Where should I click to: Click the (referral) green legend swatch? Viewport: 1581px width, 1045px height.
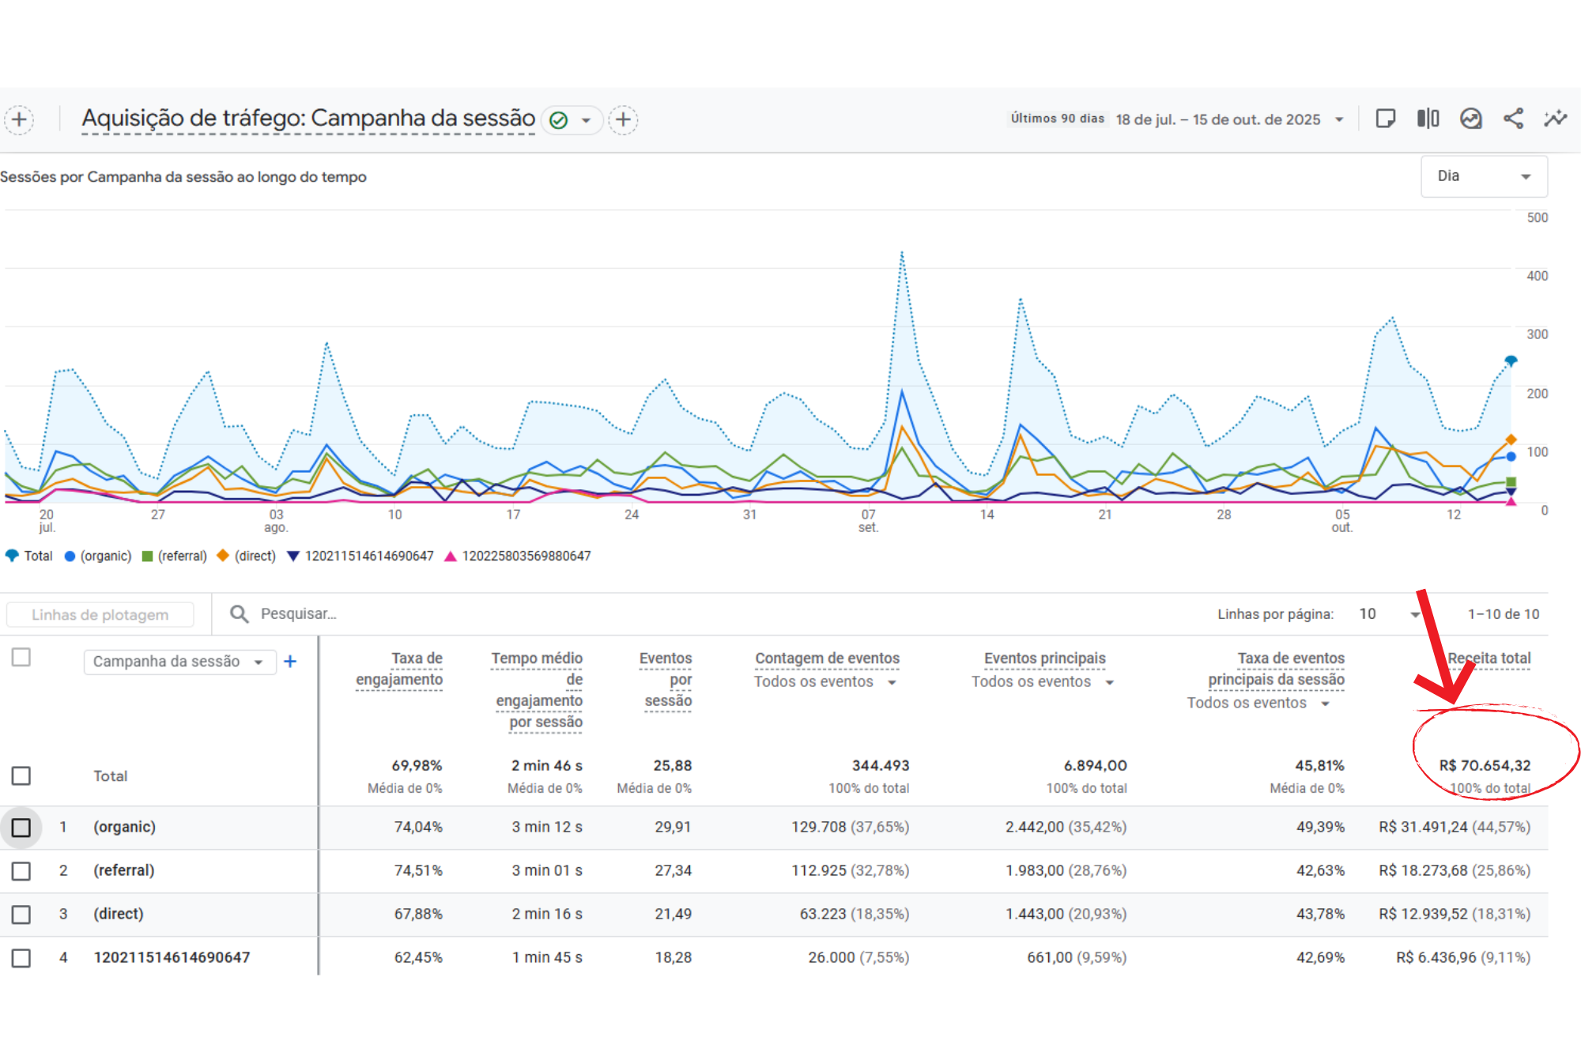[x=147, y=556]
